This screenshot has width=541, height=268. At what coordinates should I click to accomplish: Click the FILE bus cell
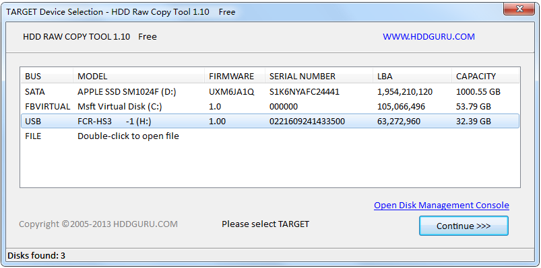(33, 136)
